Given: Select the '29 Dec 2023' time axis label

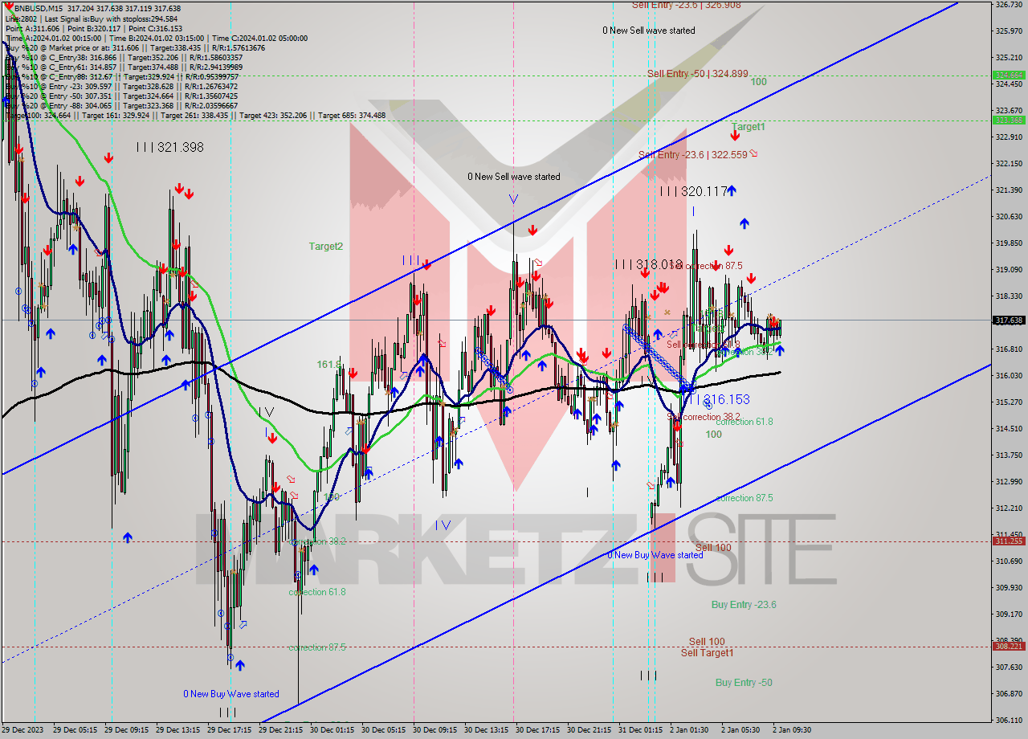Looking at the screenshot, I should [x=22, y=730].
